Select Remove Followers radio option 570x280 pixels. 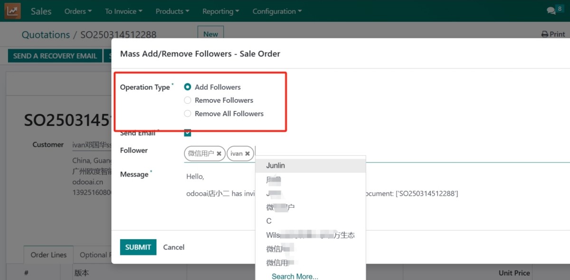188,100
